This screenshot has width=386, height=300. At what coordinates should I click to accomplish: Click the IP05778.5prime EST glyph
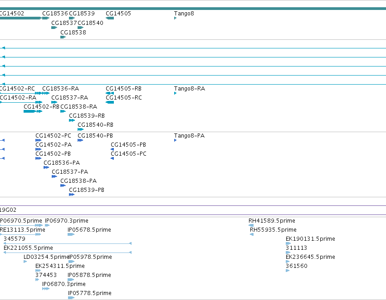click(71, 298)
